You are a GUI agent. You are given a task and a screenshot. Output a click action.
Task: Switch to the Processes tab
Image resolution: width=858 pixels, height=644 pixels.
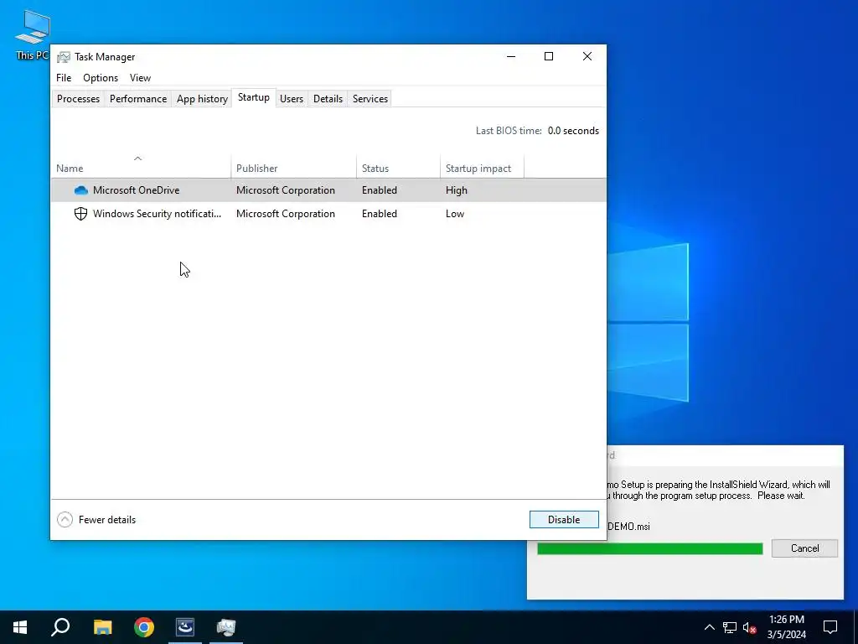[78, 99]
